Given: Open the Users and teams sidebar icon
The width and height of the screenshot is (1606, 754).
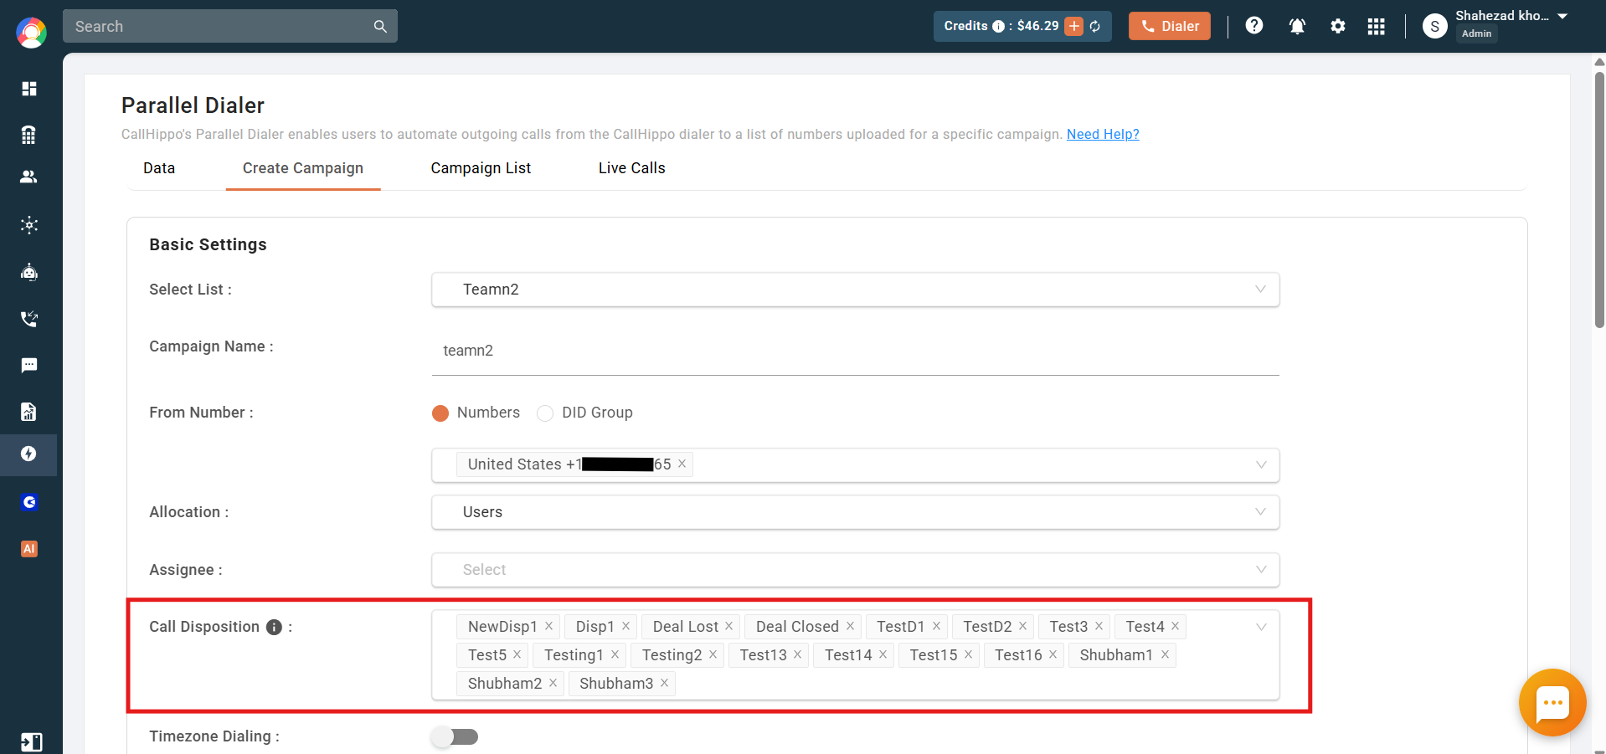Looking at the screenshot, I should point(29,177).
